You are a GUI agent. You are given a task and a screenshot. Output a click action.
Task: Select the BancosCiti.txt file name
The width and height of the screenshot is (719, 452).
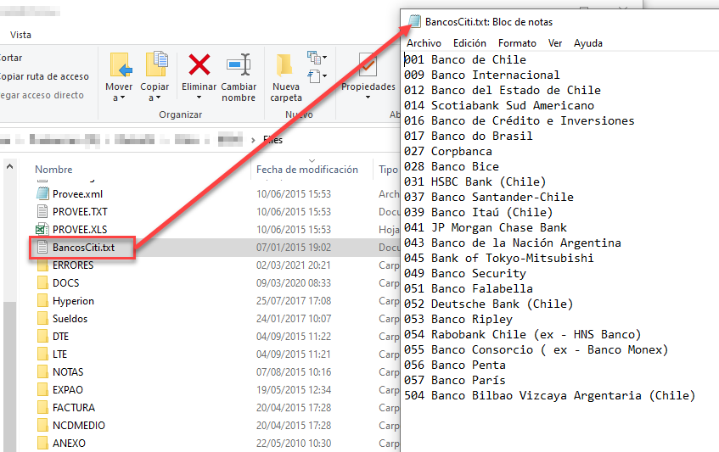click(83, 248)
